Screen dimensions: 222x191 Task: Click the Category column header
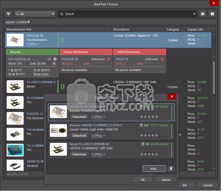coord(173,29)
